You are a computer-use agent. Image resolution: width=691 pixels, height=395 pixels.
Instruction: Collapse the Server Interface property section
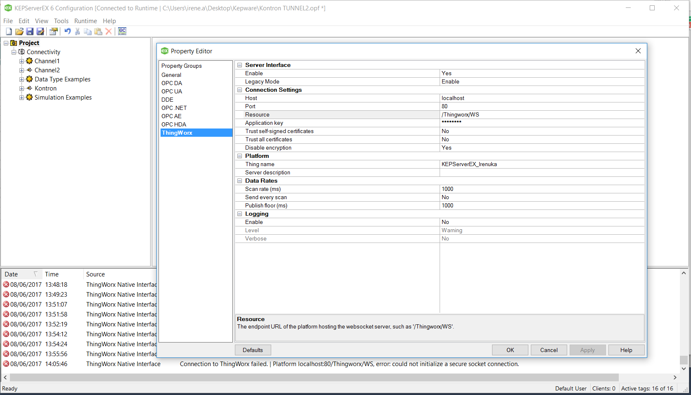pos(239,65)
